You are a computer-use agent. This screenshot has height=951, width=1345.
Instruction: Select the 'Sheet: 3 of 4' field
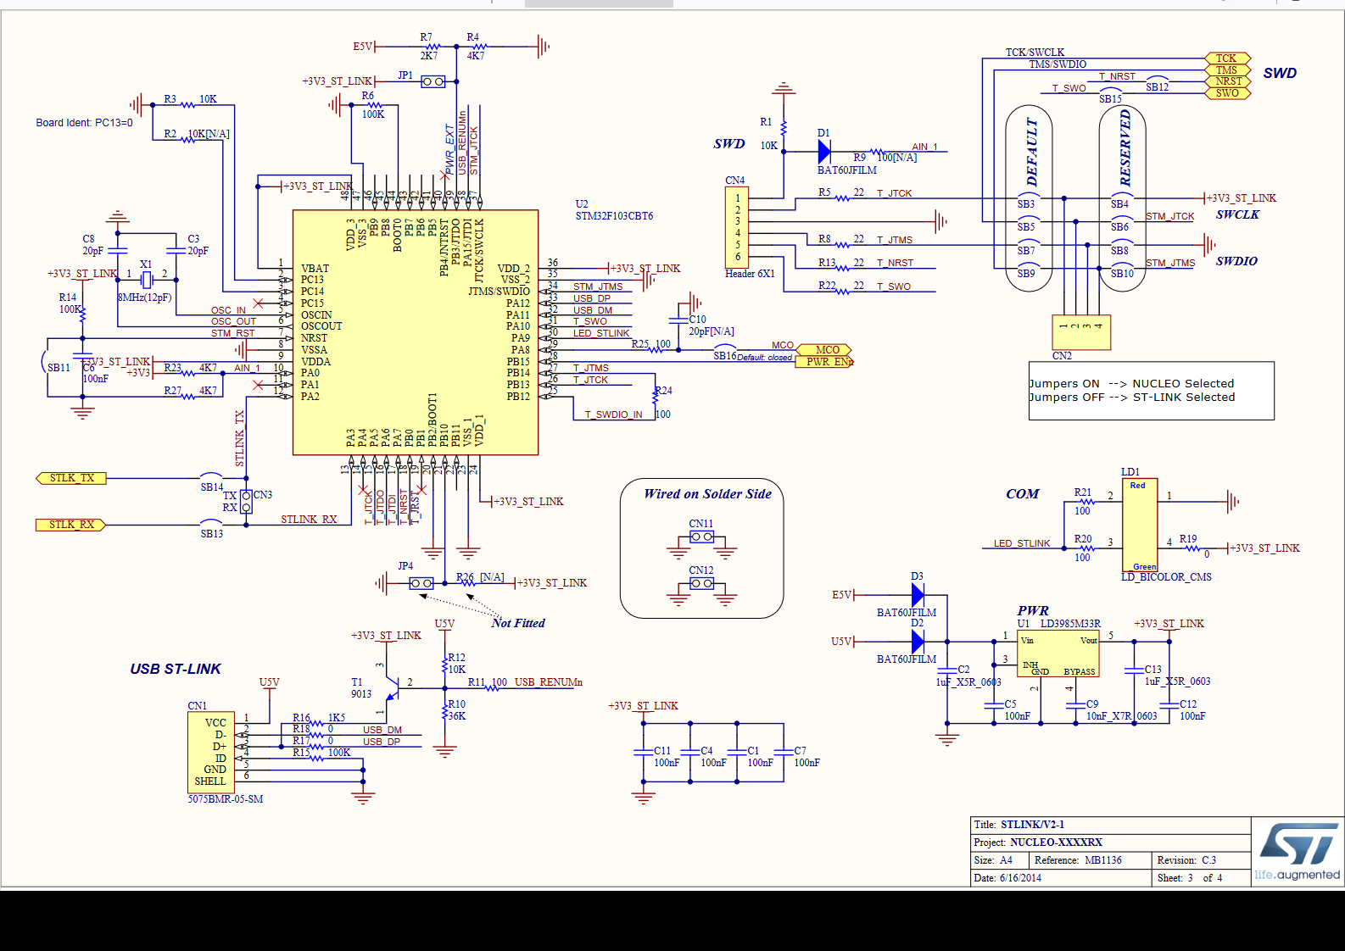[x=1190, y=878]
